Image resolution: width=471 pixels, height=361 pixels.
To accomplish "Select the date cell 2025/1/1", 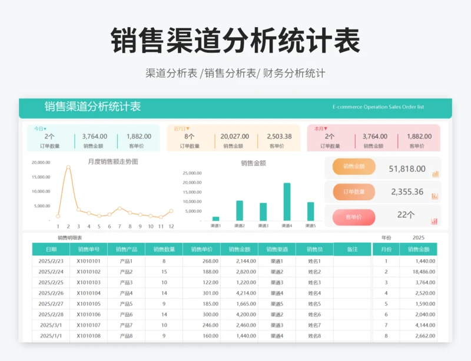I will 51,336.
